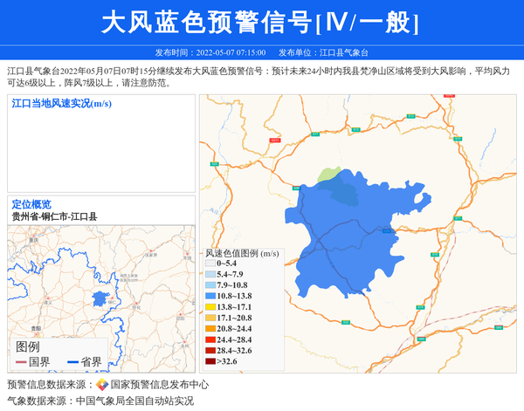This screenshot has height=411, width=524.
Task: Click the large blue wind region on map
Action: coord(349,236)
